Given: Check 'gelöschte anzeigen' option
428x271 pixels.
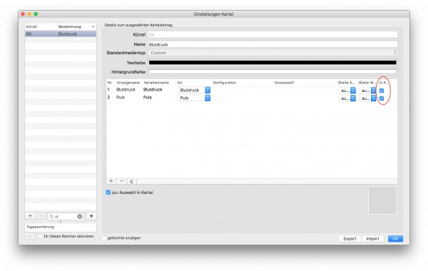Looking at the screenshot, I should click(x=104, y=238).
